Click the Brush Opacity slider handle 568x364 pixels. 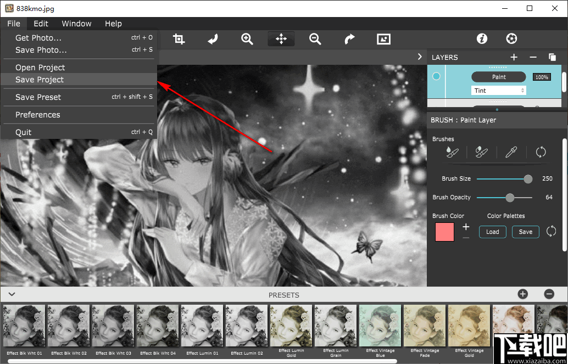click(510, 198)
